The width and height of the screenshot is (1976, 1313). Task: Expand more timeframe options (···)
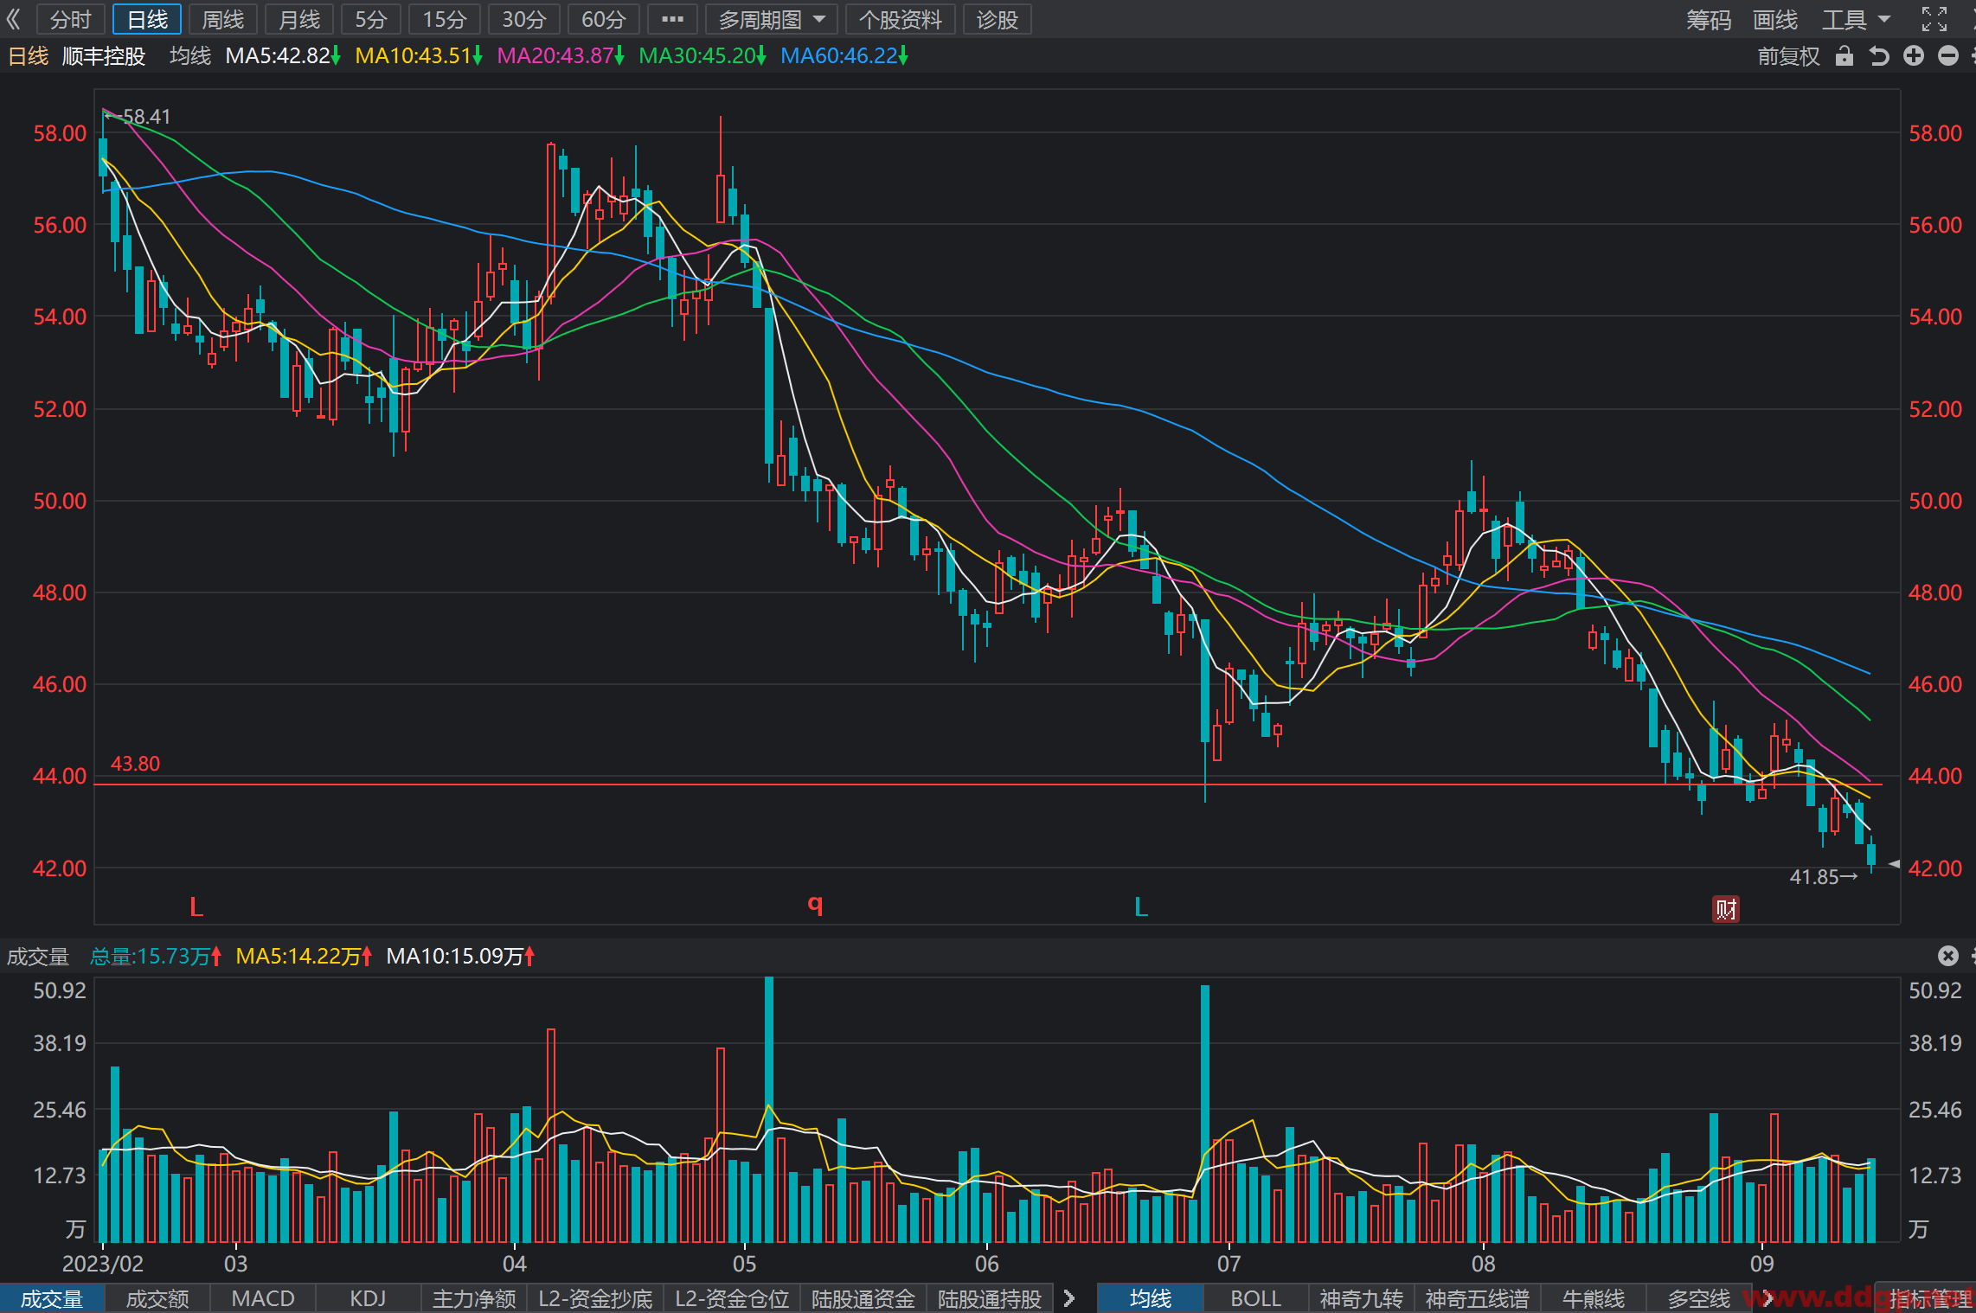pyautogui.click(x=672, y=19)
